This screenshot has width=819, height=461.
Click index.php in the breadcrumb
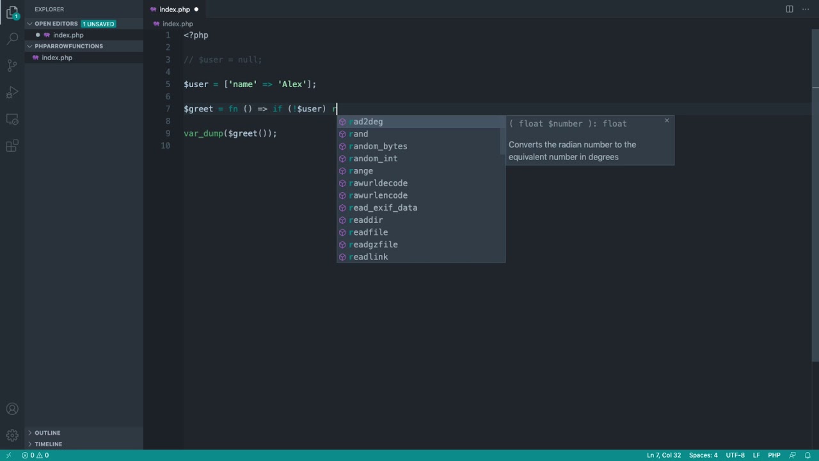(177, 24)
